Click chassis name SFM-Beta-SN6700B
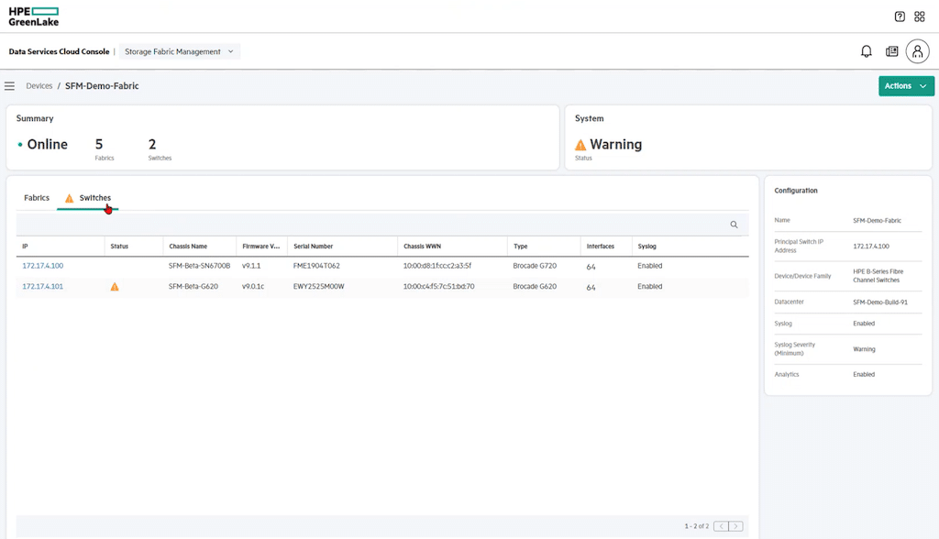The height and width of the screenshot is (539, 939). pos(199,266)
